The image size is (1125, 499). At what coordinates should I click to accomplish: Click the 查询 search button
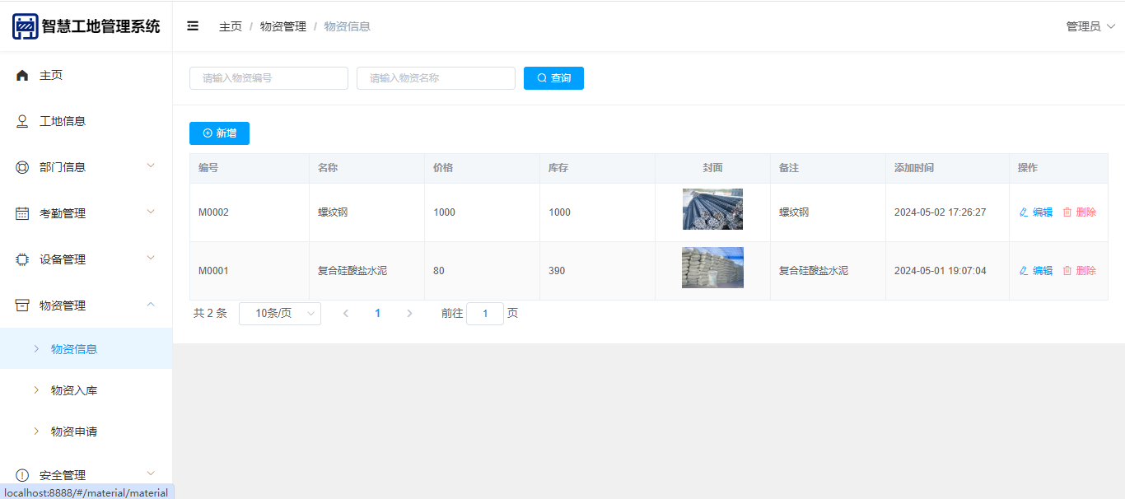tap(553, 78)
